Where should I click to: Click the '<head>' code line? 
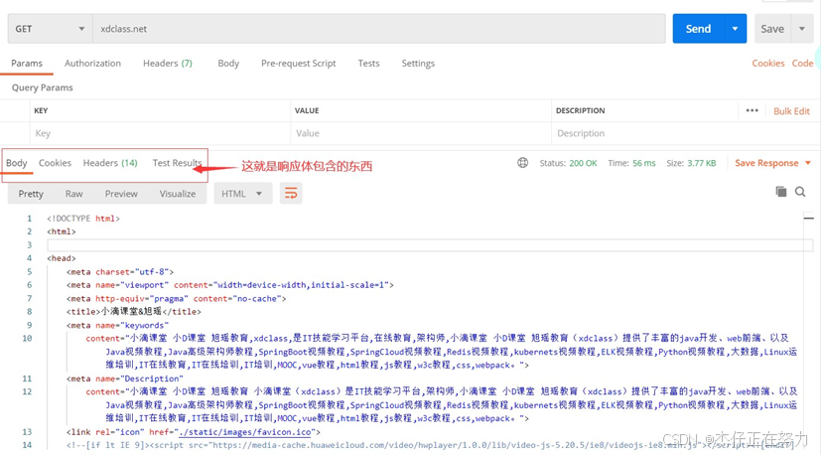62,258
